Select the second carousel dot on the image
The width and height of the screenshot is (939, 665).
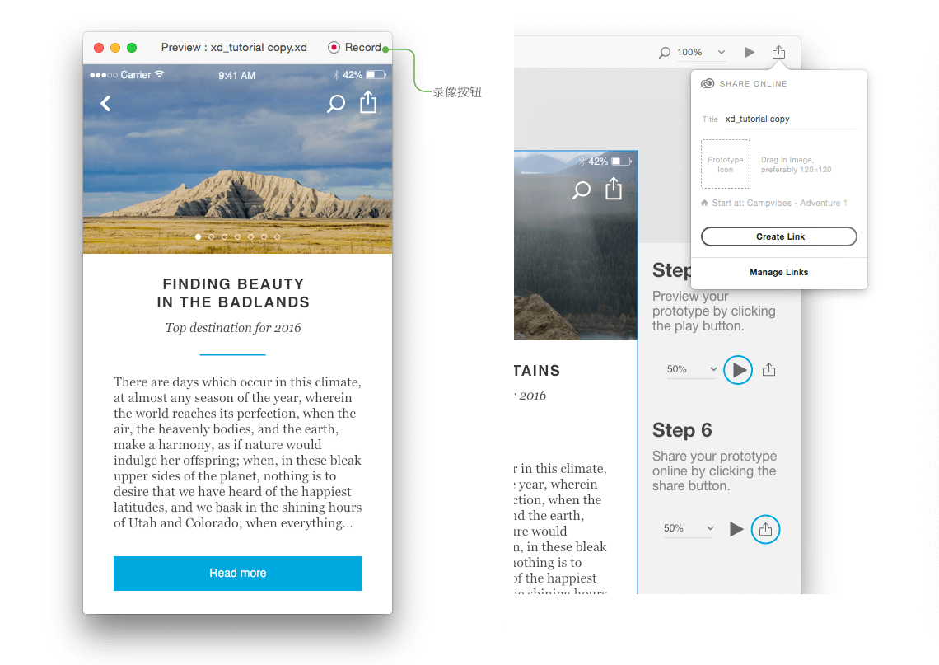[211, 236]
